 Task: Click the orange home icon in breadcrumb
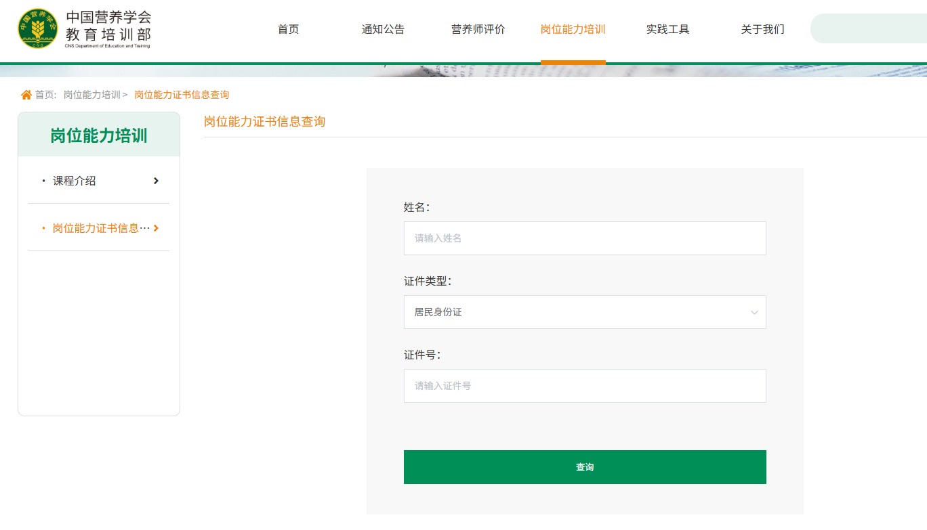pyautogui.click(x=26, y=95)
